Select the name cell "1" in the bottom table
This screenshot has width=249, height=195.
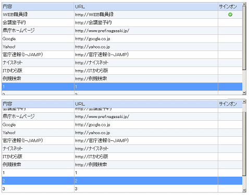(38, 173)
